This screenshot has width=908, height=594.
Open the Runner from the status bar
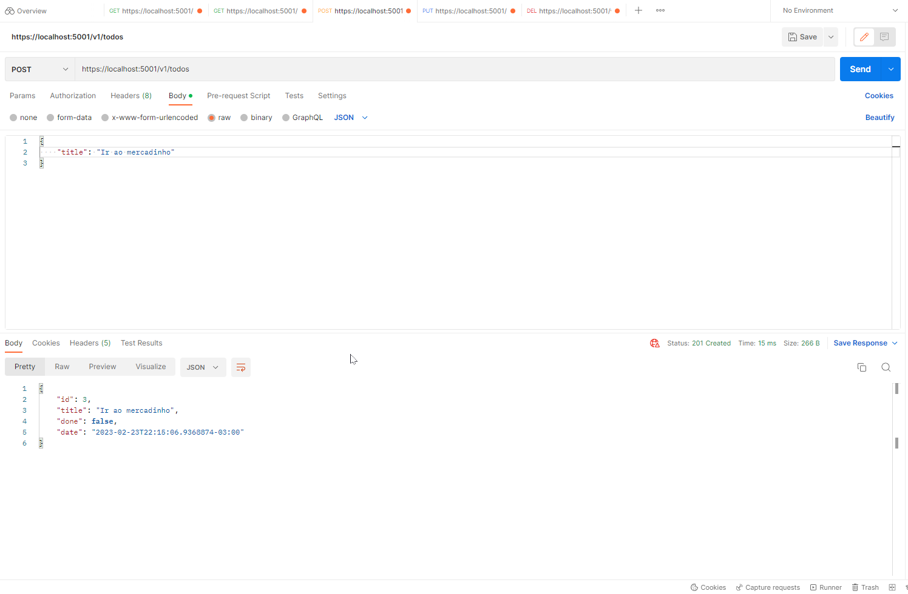tap(825, 587)
